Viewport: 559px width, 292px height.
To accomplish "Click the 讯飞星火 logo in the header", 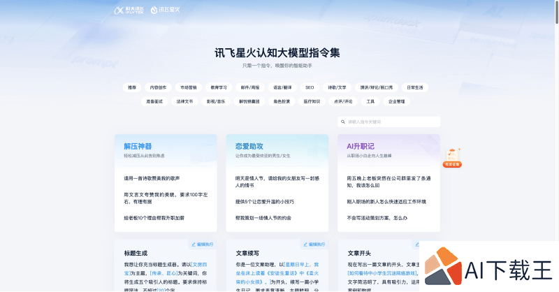I will (x=165, y=10).
